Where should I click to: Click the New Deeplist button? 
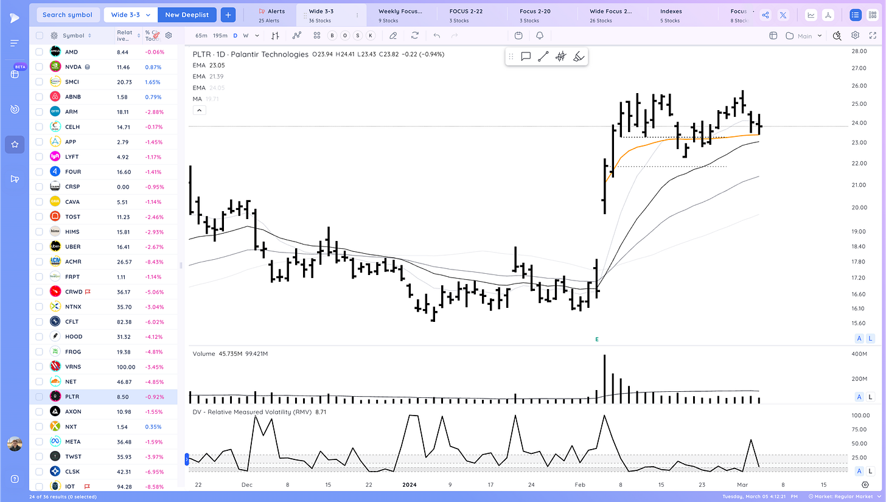pos(187,15)
